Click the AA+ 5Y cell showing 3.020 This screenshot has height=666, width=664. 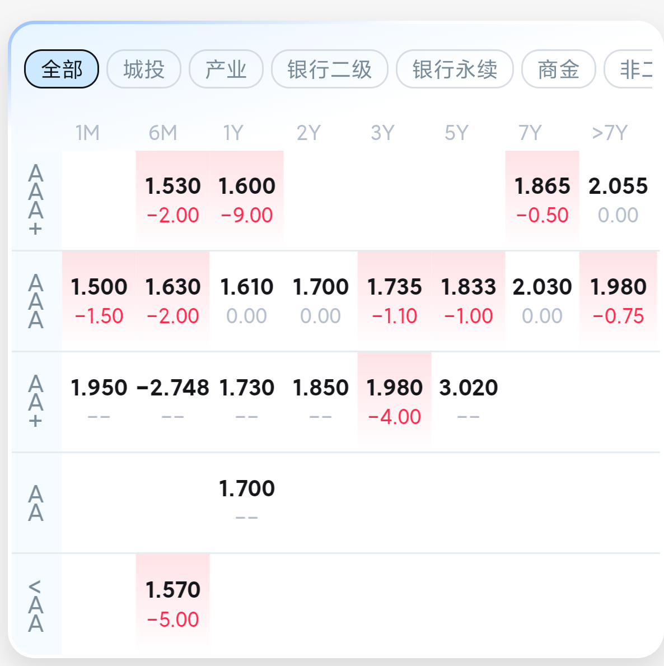click(x=468, y=401)
